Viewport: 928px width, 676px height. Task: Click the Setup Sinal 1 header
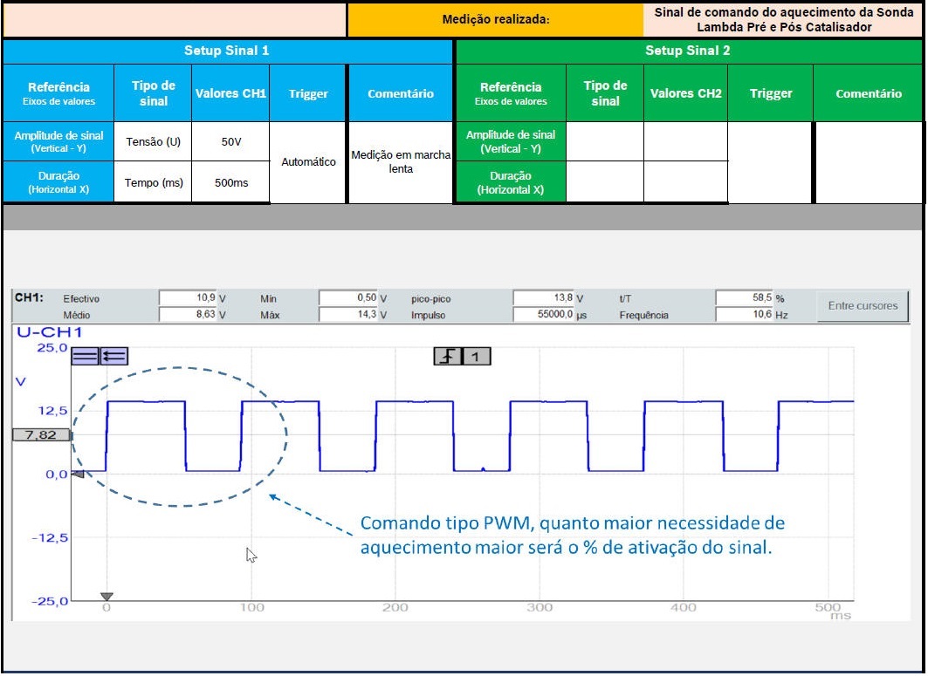tap(227, 51)
